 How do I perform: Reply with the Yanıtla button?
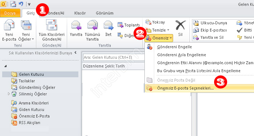pyautogui.click(x=76, y=28)
